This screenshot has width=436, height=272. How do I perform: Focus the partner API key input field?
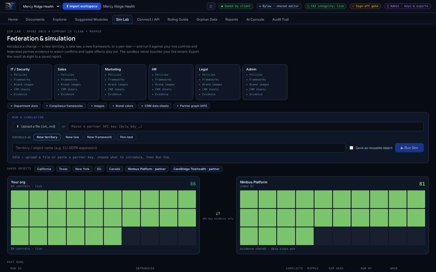245,126
